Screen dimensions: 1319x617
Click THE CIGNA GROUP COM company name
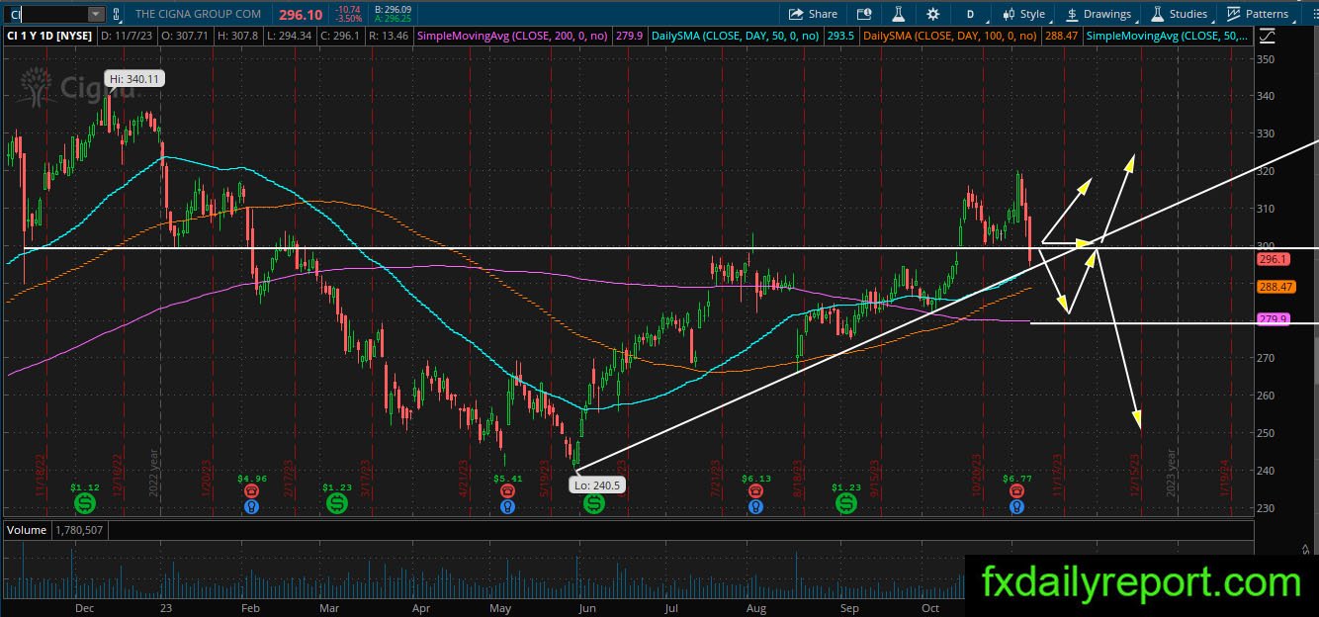[198, 14]
